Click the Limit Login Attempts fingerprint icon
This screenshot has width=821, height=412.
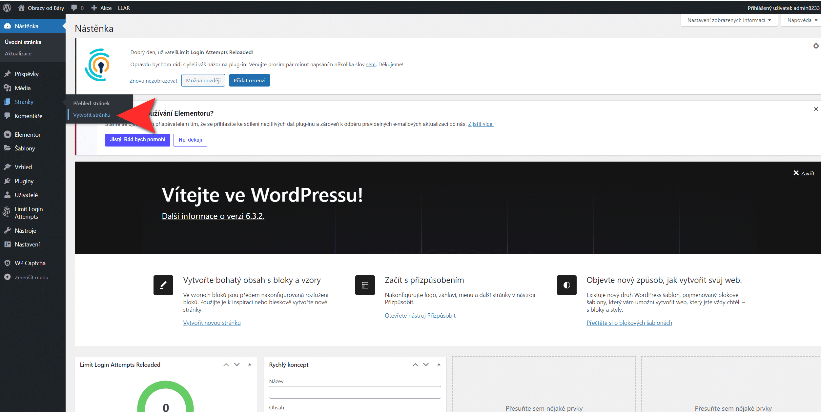tap(7, 212)
